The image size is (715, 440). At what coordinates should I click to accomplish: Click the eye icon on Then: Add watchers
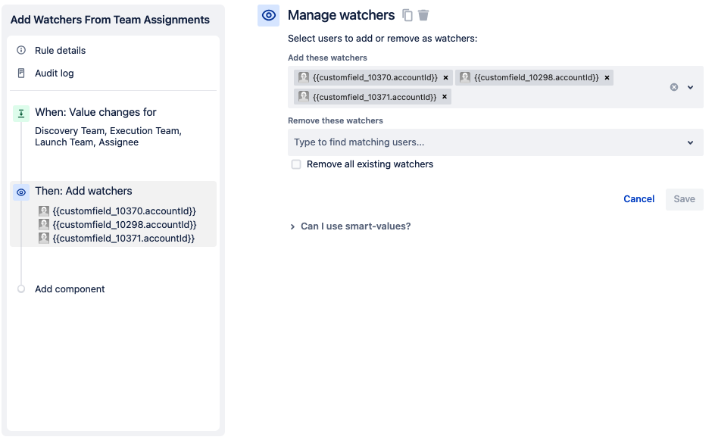tap(20, 192)
